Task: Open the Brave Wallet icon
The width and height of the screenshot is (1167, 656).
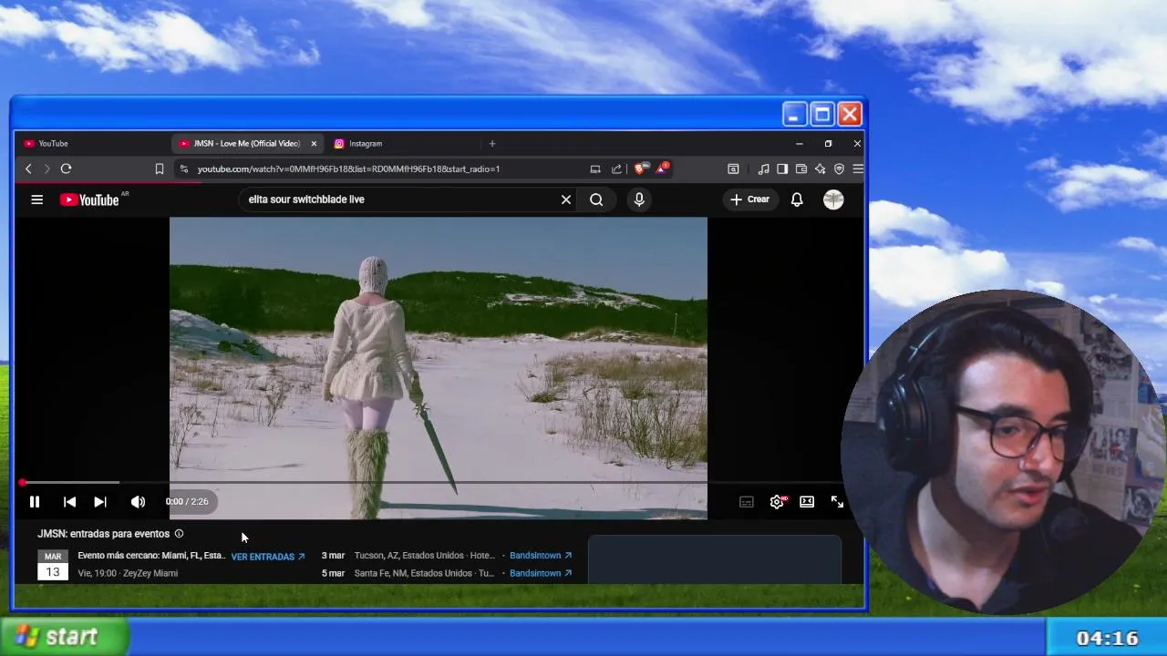Action: coord(801,169)
